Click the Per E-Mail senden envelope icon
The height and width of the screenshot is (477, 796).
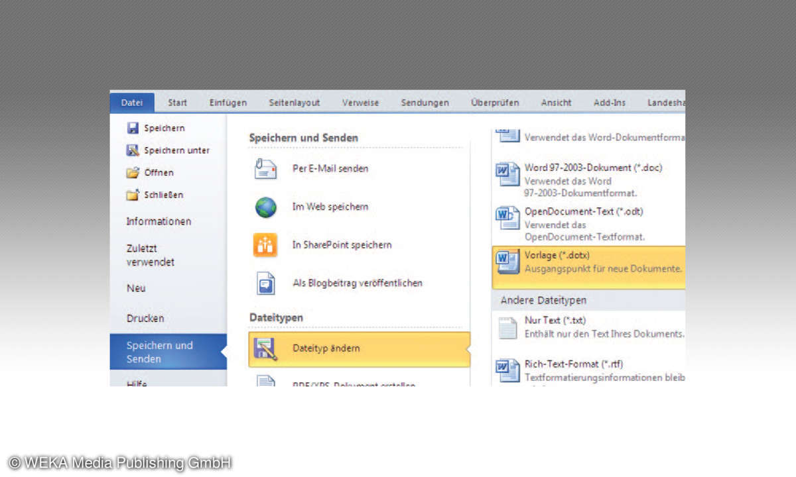click(x=265, y=169)
